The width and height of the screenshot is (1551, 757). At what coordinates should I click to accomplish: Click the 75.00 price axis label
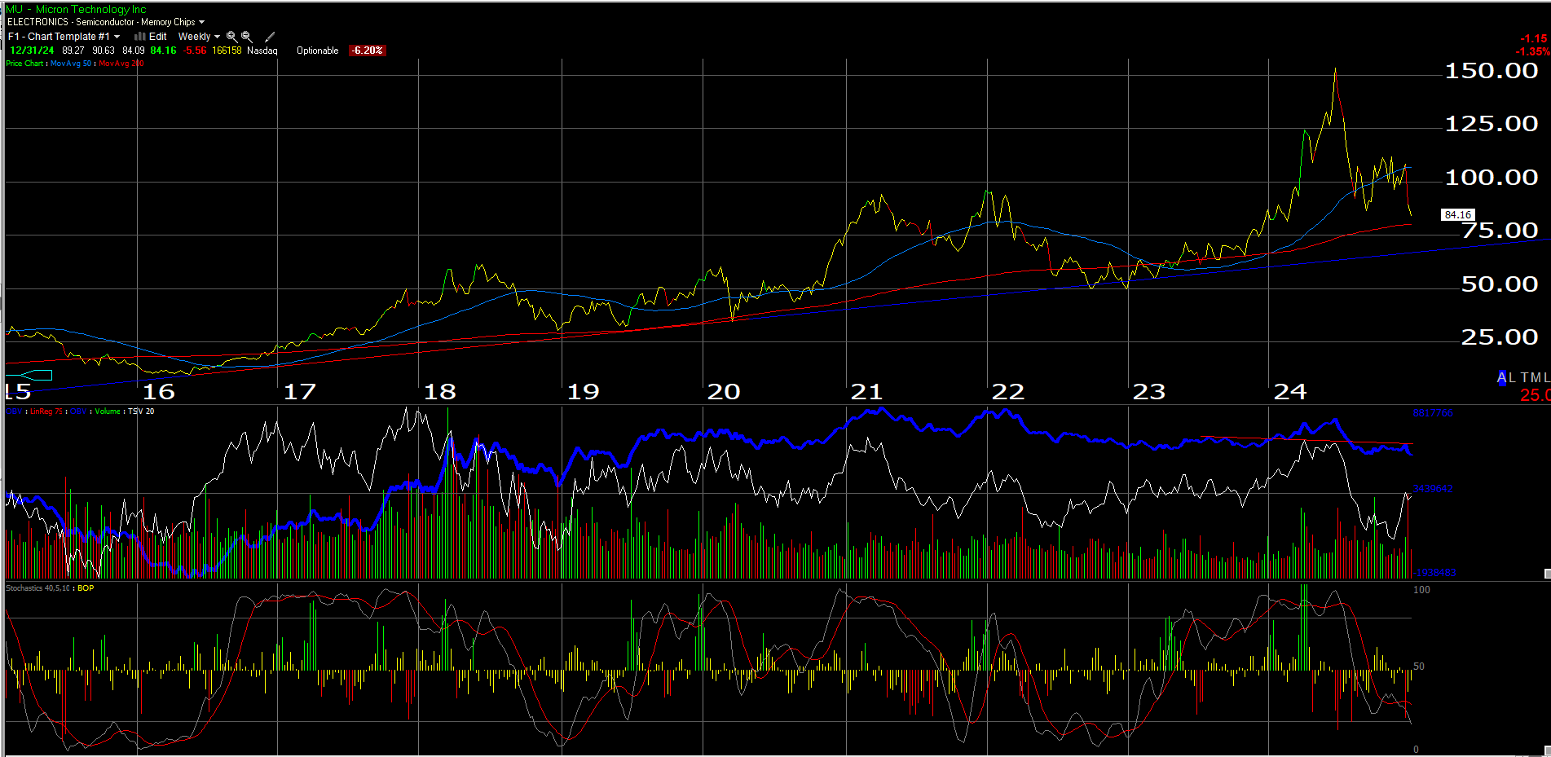point(1500,231)
